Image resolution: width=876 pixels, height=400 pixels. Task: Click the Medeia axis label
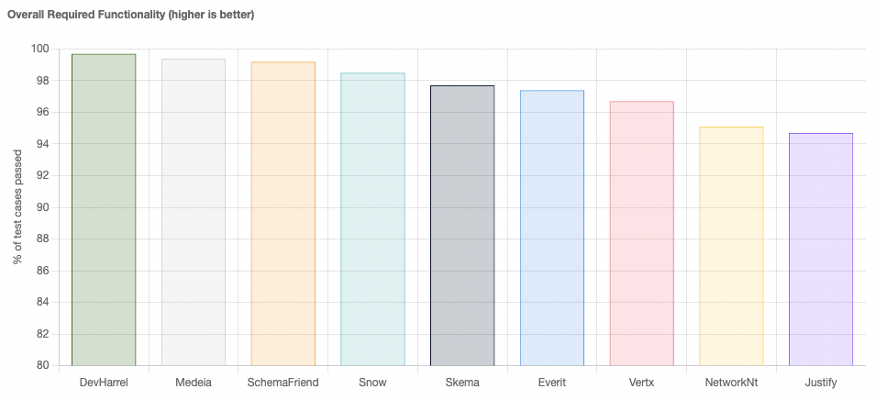[194, 383]
